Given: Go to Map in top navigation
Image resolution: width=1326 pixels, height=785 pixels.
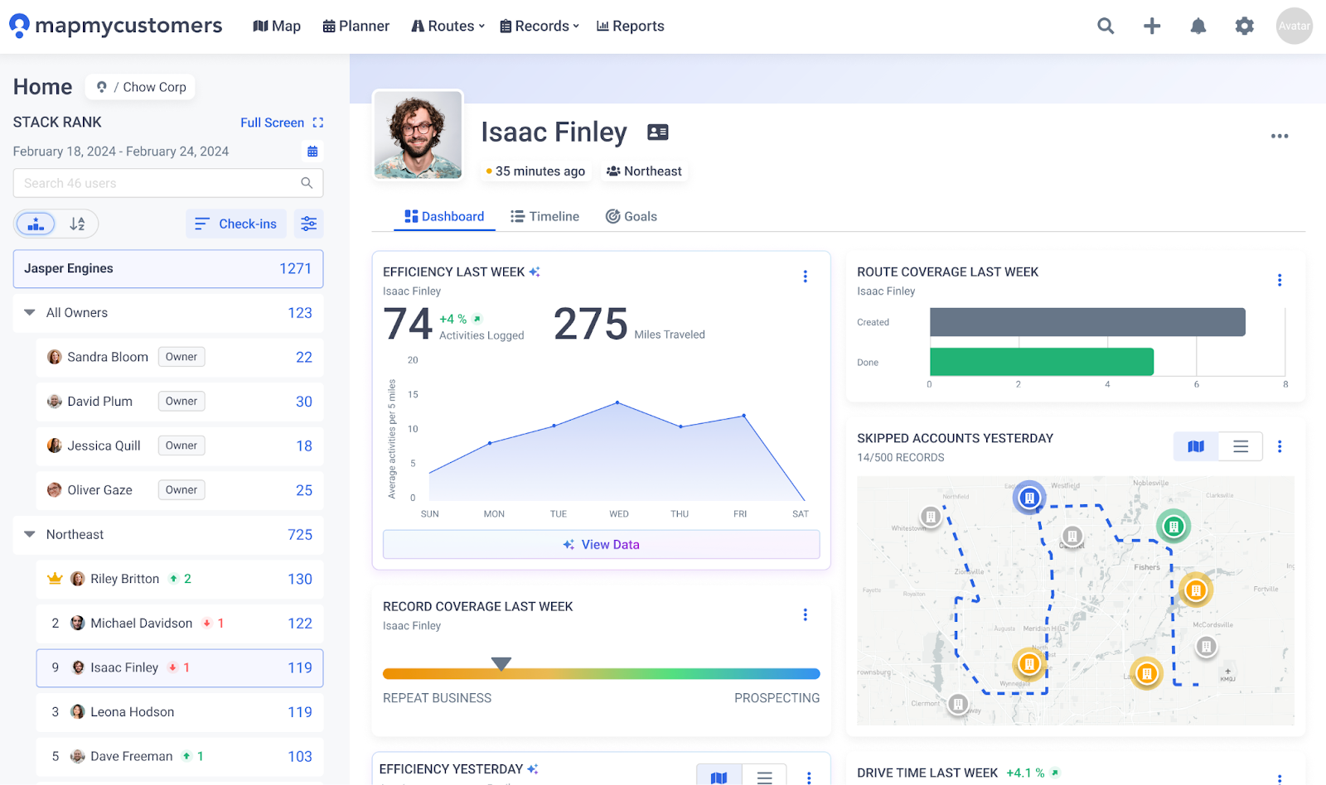Looking at the screenshot, I should click(x=277, y=26).
